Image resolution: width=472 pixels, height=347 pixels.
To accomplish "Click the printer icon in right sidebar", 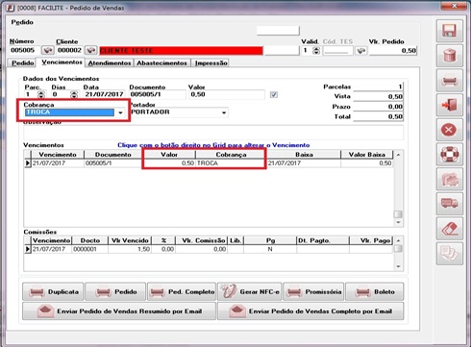I will click(449, 80).
